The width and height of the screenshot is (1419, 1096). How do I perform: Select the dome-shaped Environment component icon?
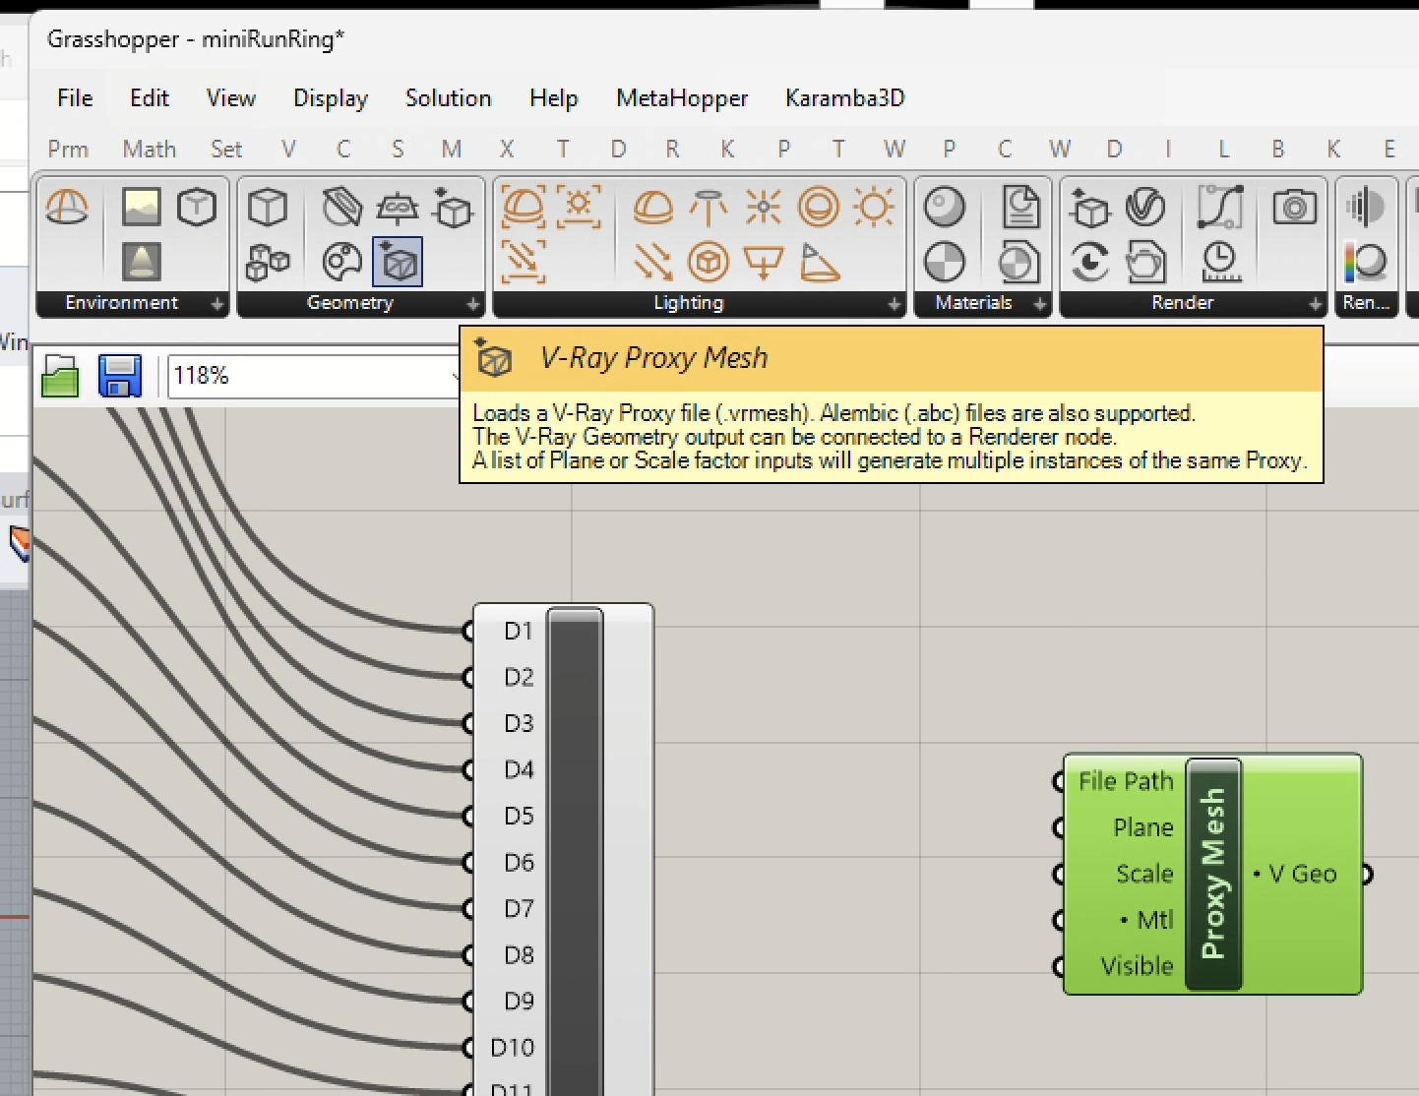[x=67, y=208]
